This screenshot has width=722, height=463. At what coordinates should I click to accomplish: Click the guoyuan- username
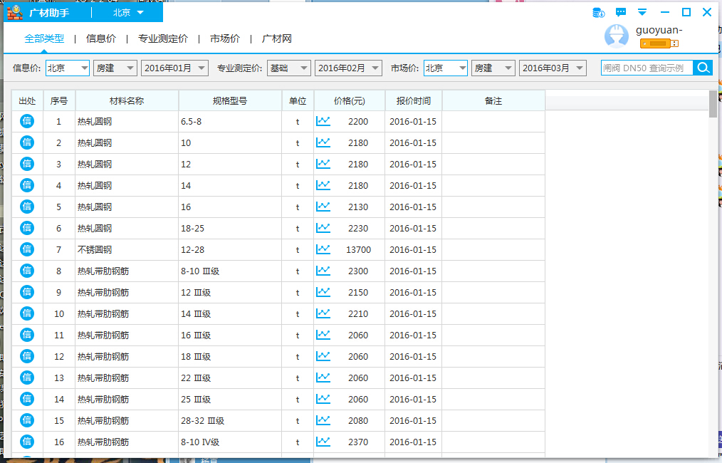(659, 29)
